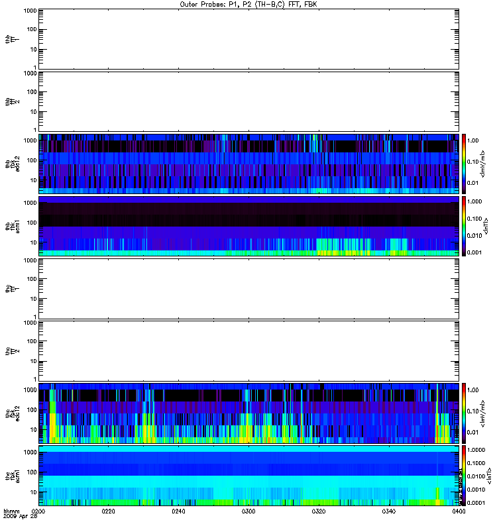The width and height of the screenshot is (497, 530).
Task: Click the "thb fff 1" panel axis label
Action: tap(13, 39)
